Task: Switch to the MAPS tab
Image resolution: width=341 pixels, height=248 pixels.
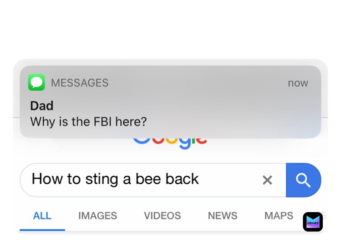Action: (x=279, y=216)
